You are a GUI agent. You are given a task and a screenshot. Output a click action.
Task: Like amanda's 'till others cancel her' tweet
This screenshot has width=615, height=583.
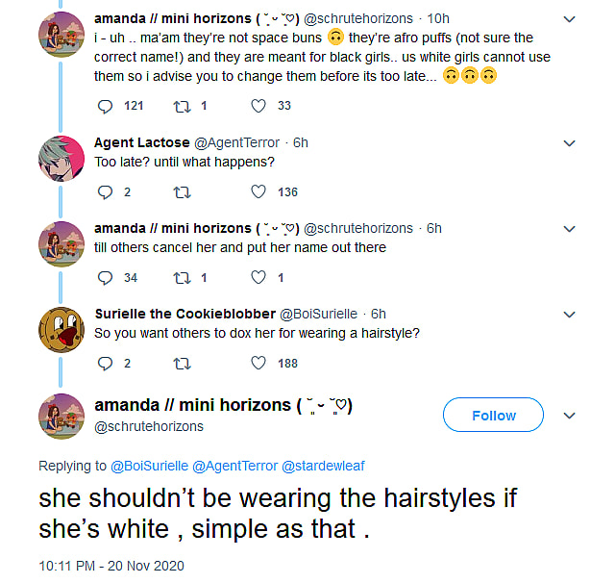tap(258, 278)
